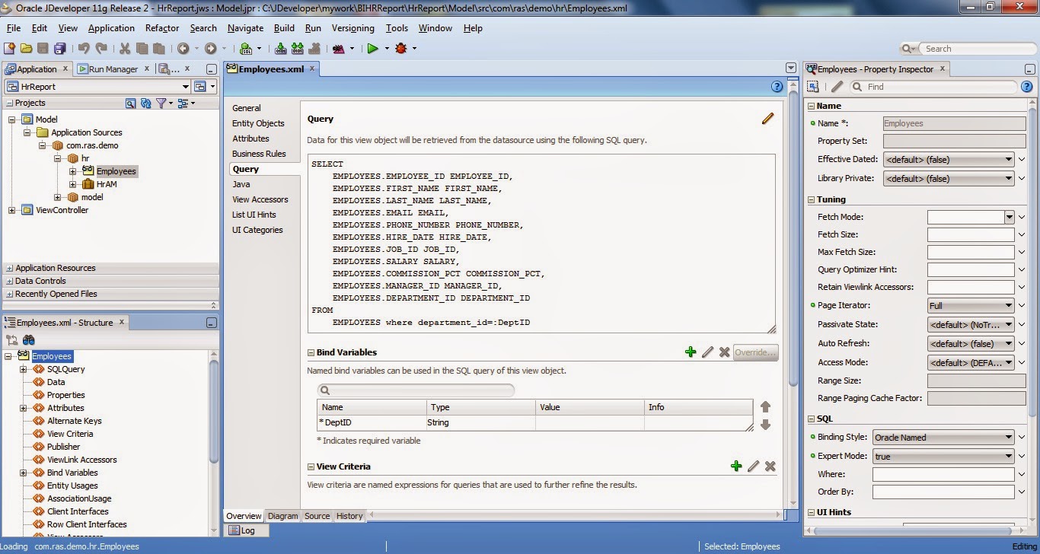
Task: Click the Projects panel search icon
Action: pyautogui.click(x=130, y=103)
